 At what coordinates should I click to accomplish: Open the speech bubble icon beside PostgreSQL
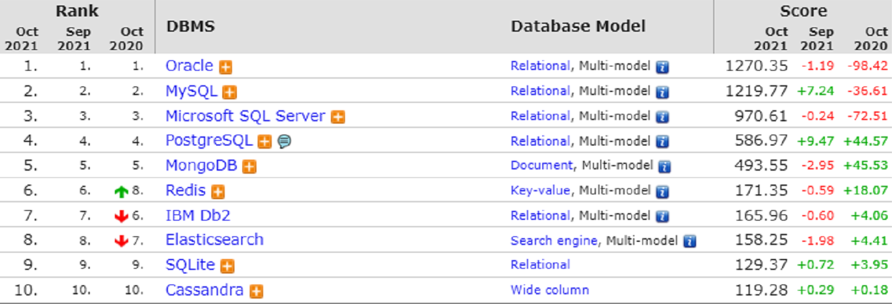coord(284,142)
